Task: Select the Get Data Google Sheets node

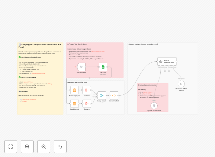Action: (103, 67)
